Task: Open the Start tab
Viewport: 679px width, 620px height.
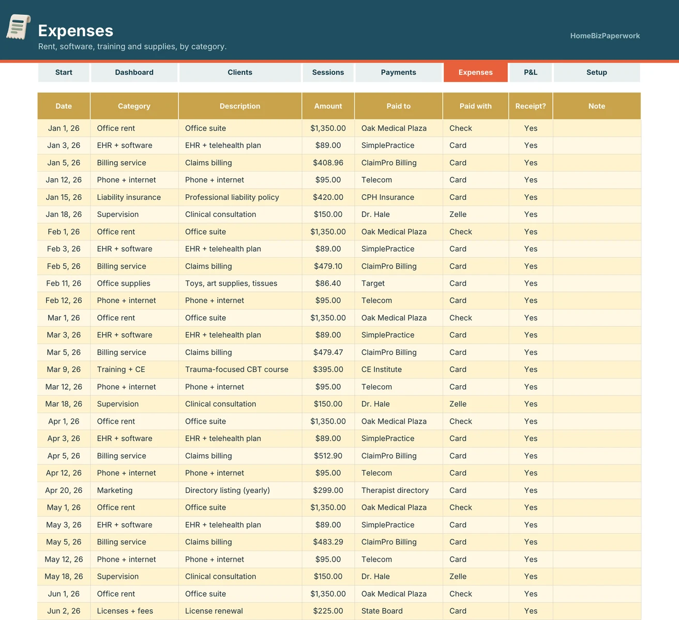Action: pyautogui.click(x=64, y=72)
